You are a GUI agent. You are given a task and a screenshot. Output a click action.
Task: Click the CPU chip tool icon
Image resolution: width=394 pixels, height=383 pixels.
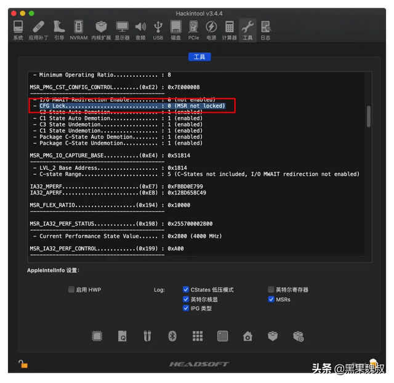97,336
